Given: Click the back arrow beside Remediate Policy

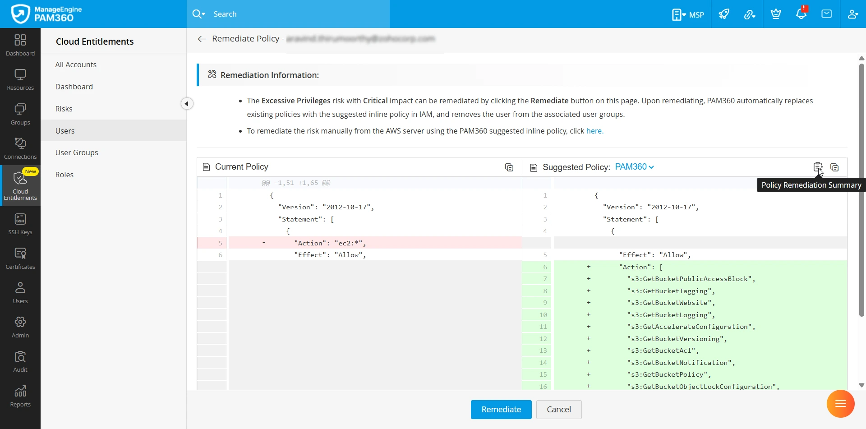Looking at the screenshot, I should click(202, 39).
